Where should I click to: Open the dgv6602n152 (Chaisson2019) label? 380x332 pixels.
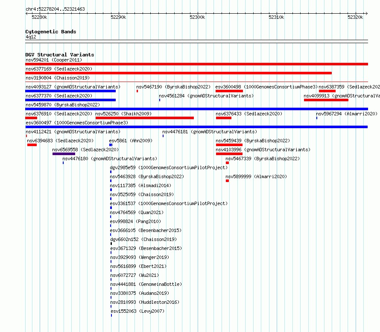coord(143,239)
